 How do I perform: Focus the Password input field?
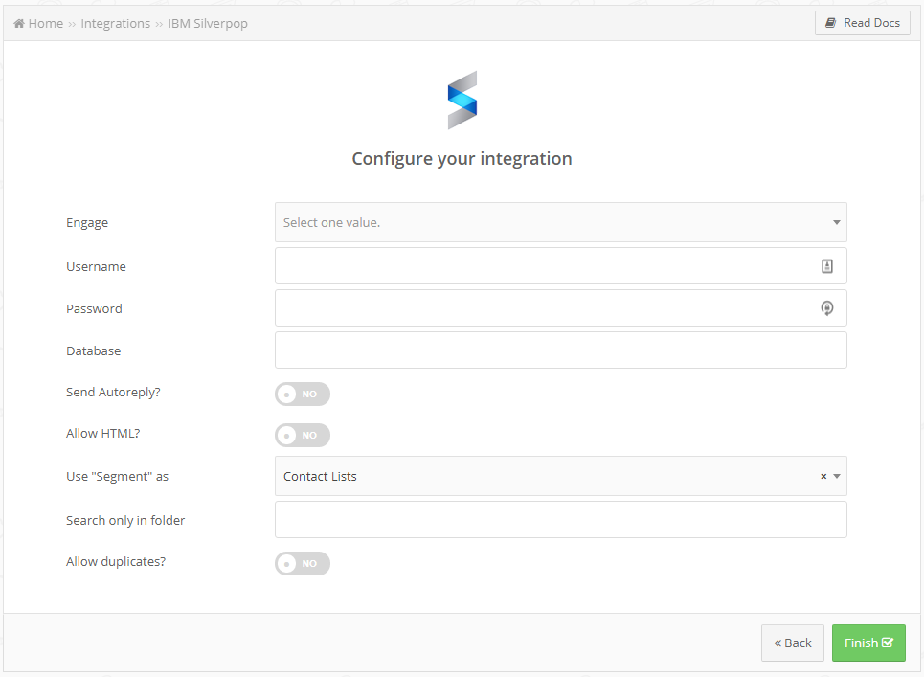[560, 308]
